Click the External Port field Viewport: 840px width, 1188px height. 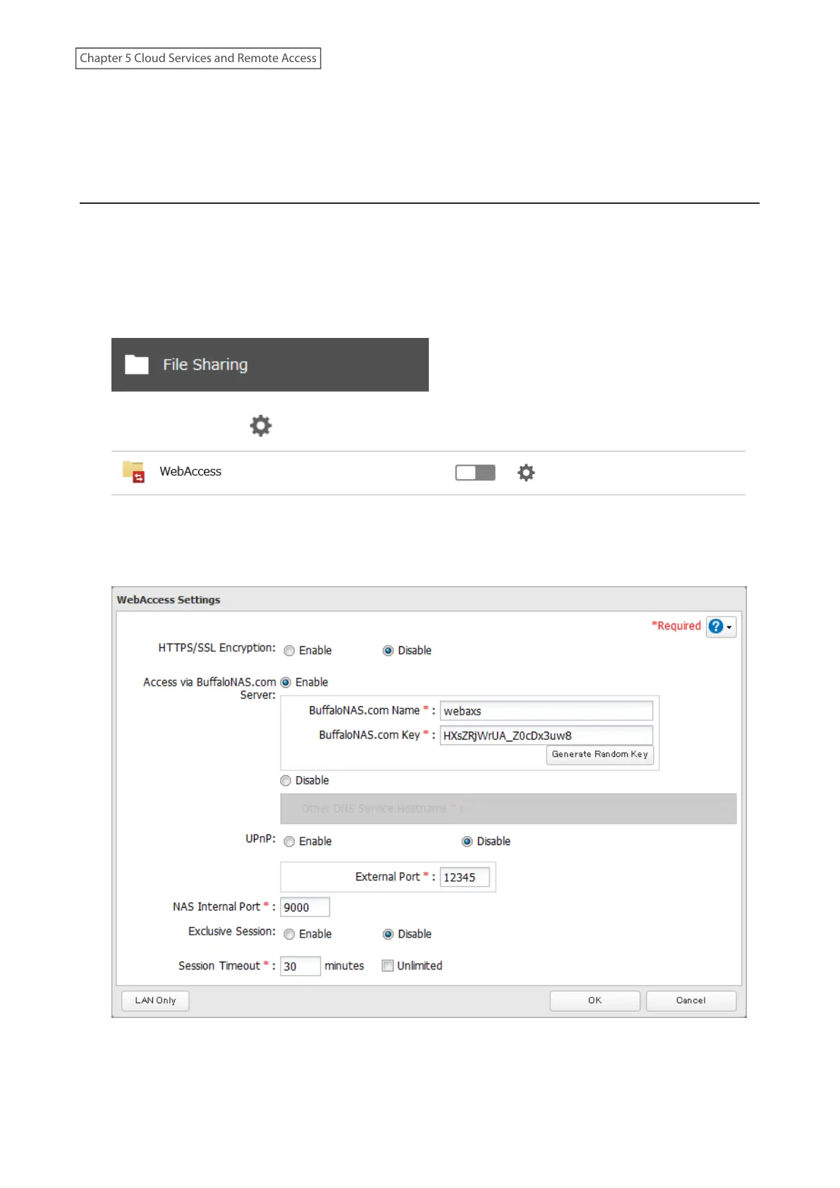tap(465, 877)
